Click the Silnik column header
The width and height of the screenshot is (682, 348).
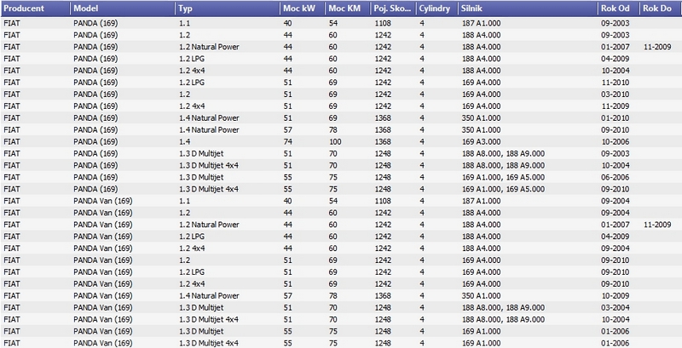coord(528,9)
